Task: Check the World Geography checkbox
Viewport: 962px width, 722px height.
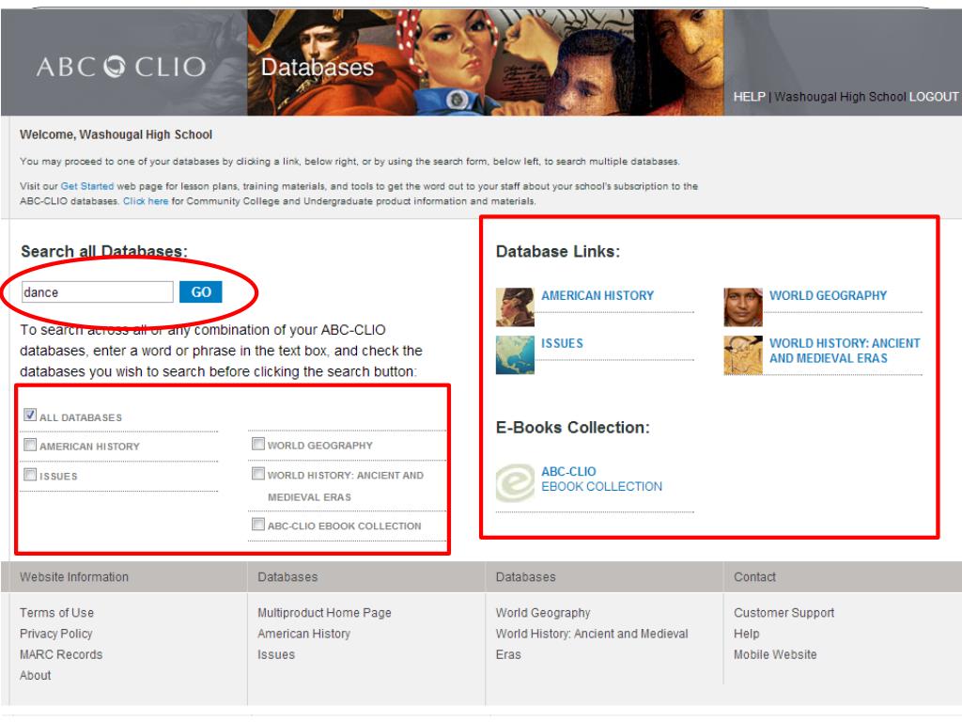Action: [258, 444]
